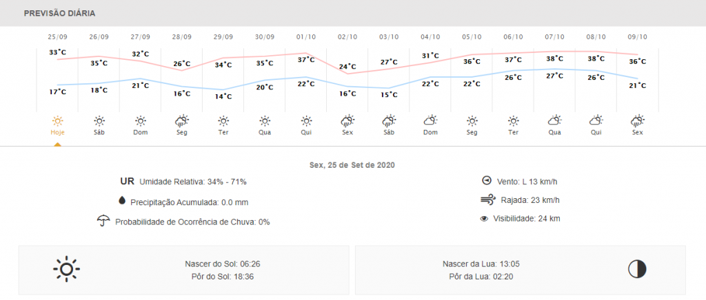The image size is (706, 300).
Task: Select the 09/10 date column
Action: point(638,36)
